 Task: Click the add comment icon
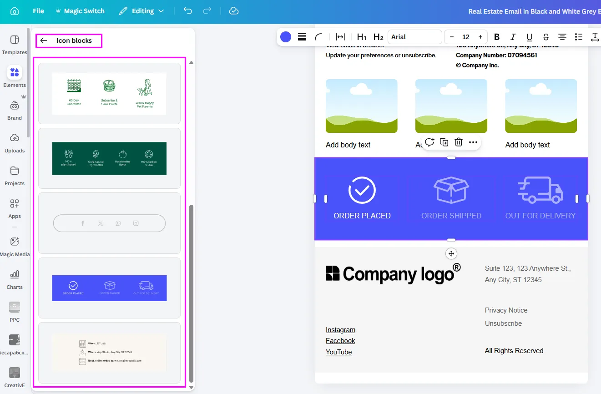tap(429, 142)
